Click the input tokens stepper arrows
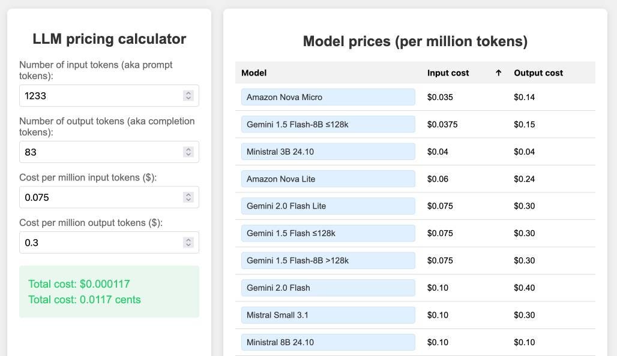617x356 pixels. click(188, 95)
